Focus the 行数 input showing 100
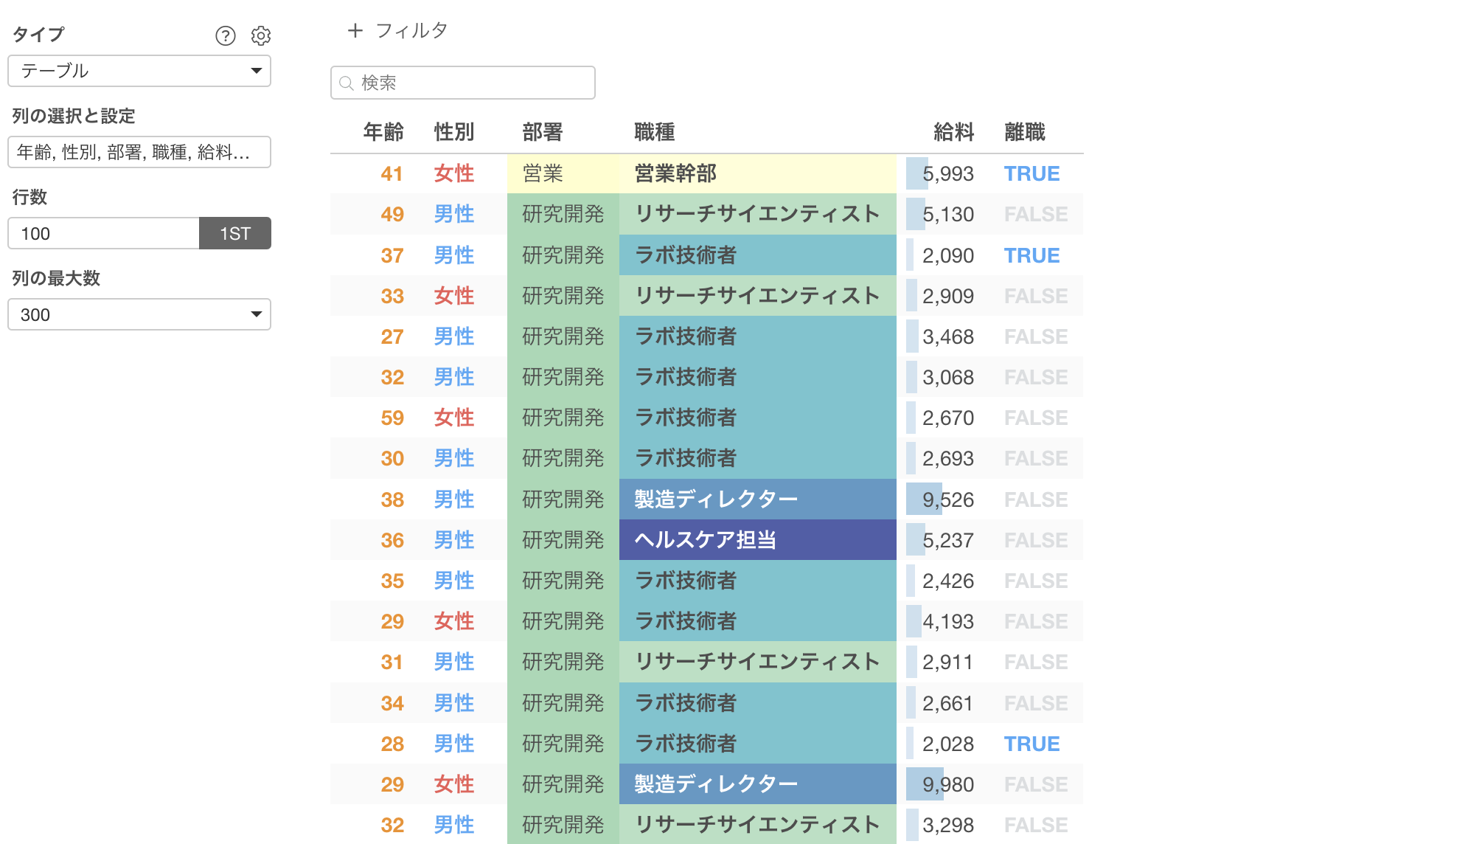Viewport: 1482px width, 844px height. (103, 233)
